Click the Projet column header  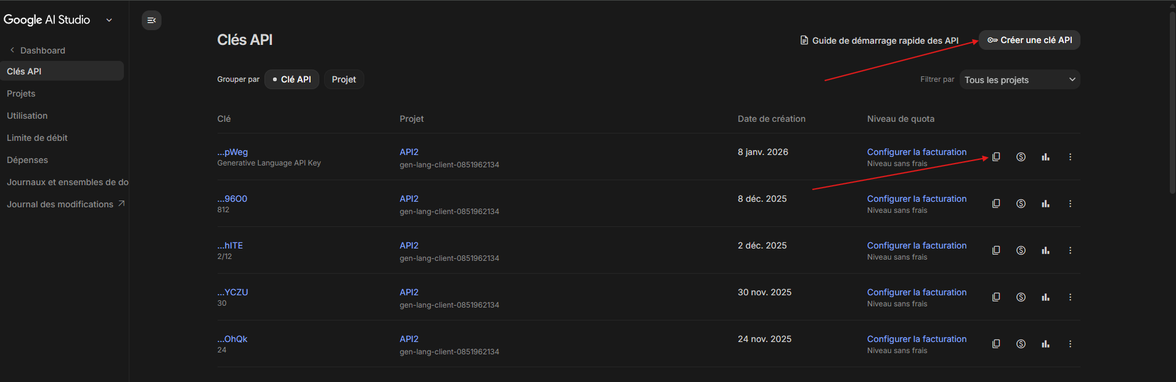click(x=412, y=119)
